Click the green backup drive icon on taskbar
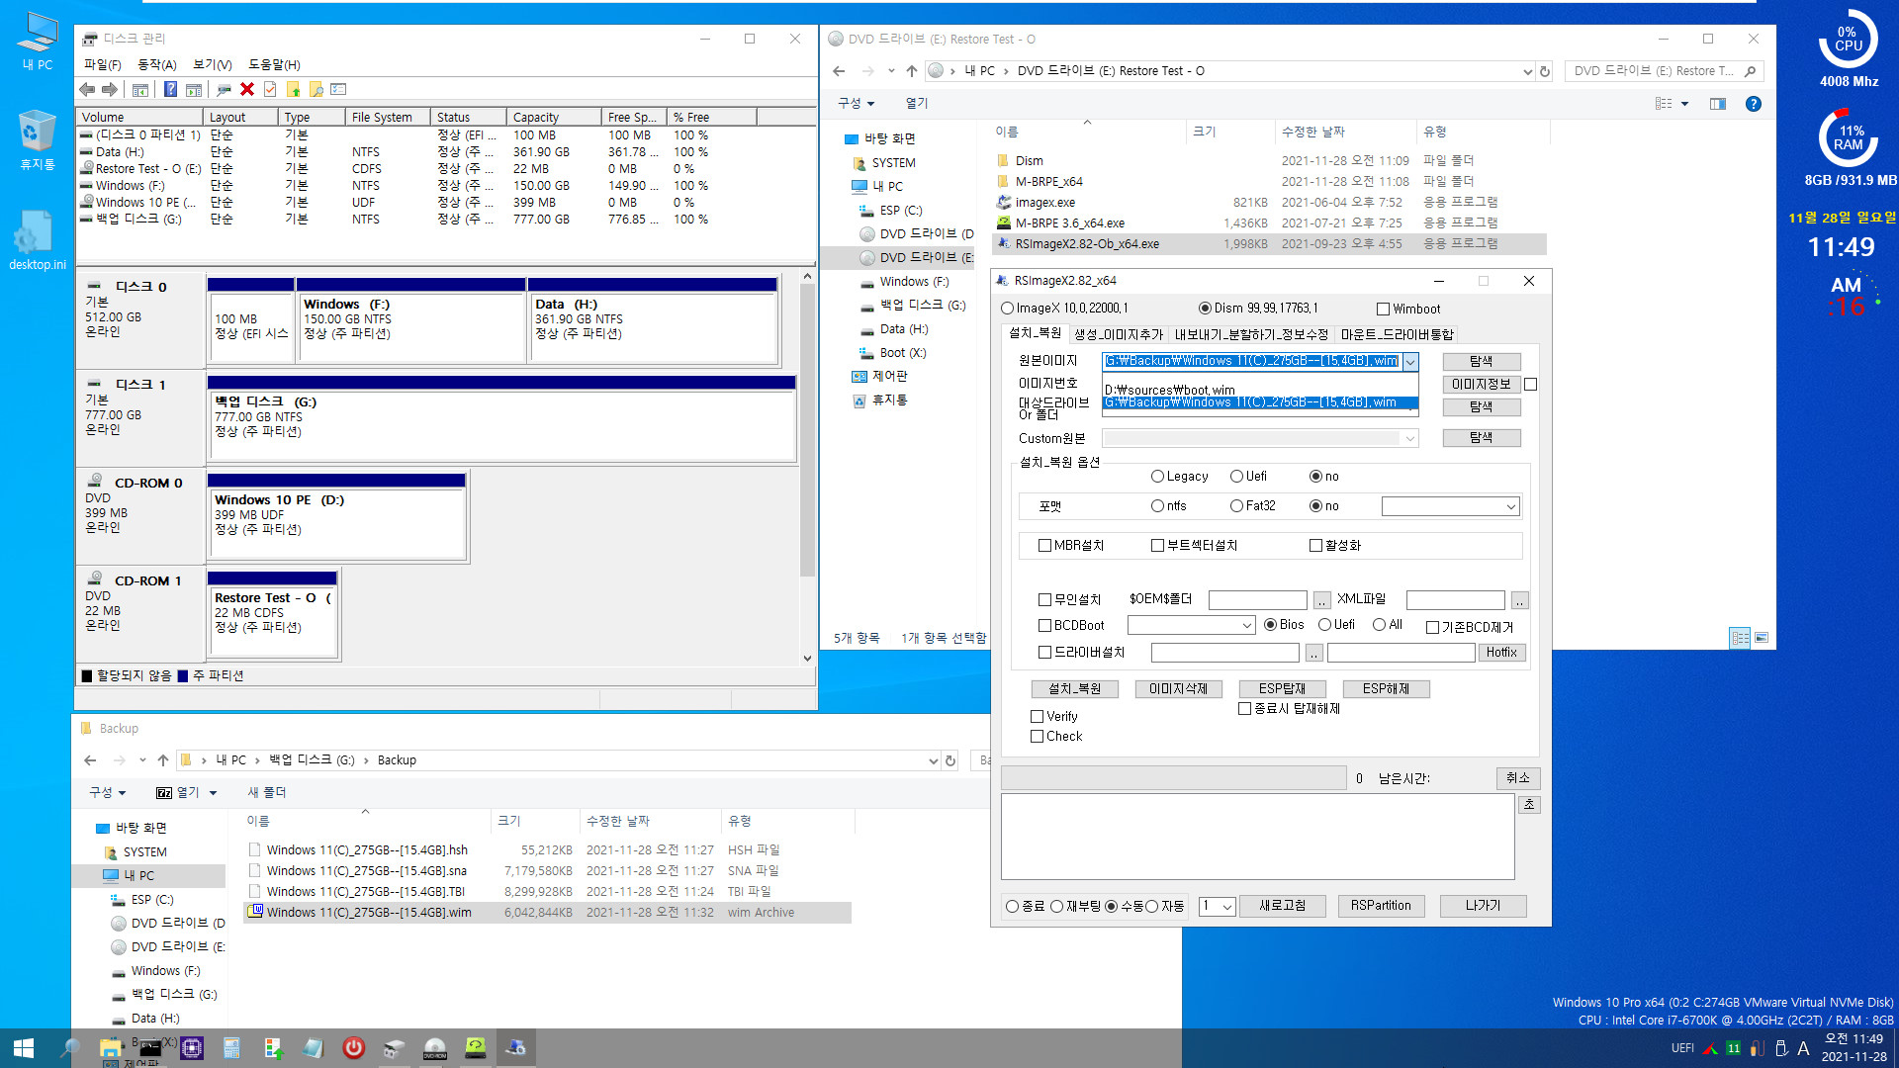Image resolution: width=1899 pixels, height=1068 pixels. (476, 1048)
